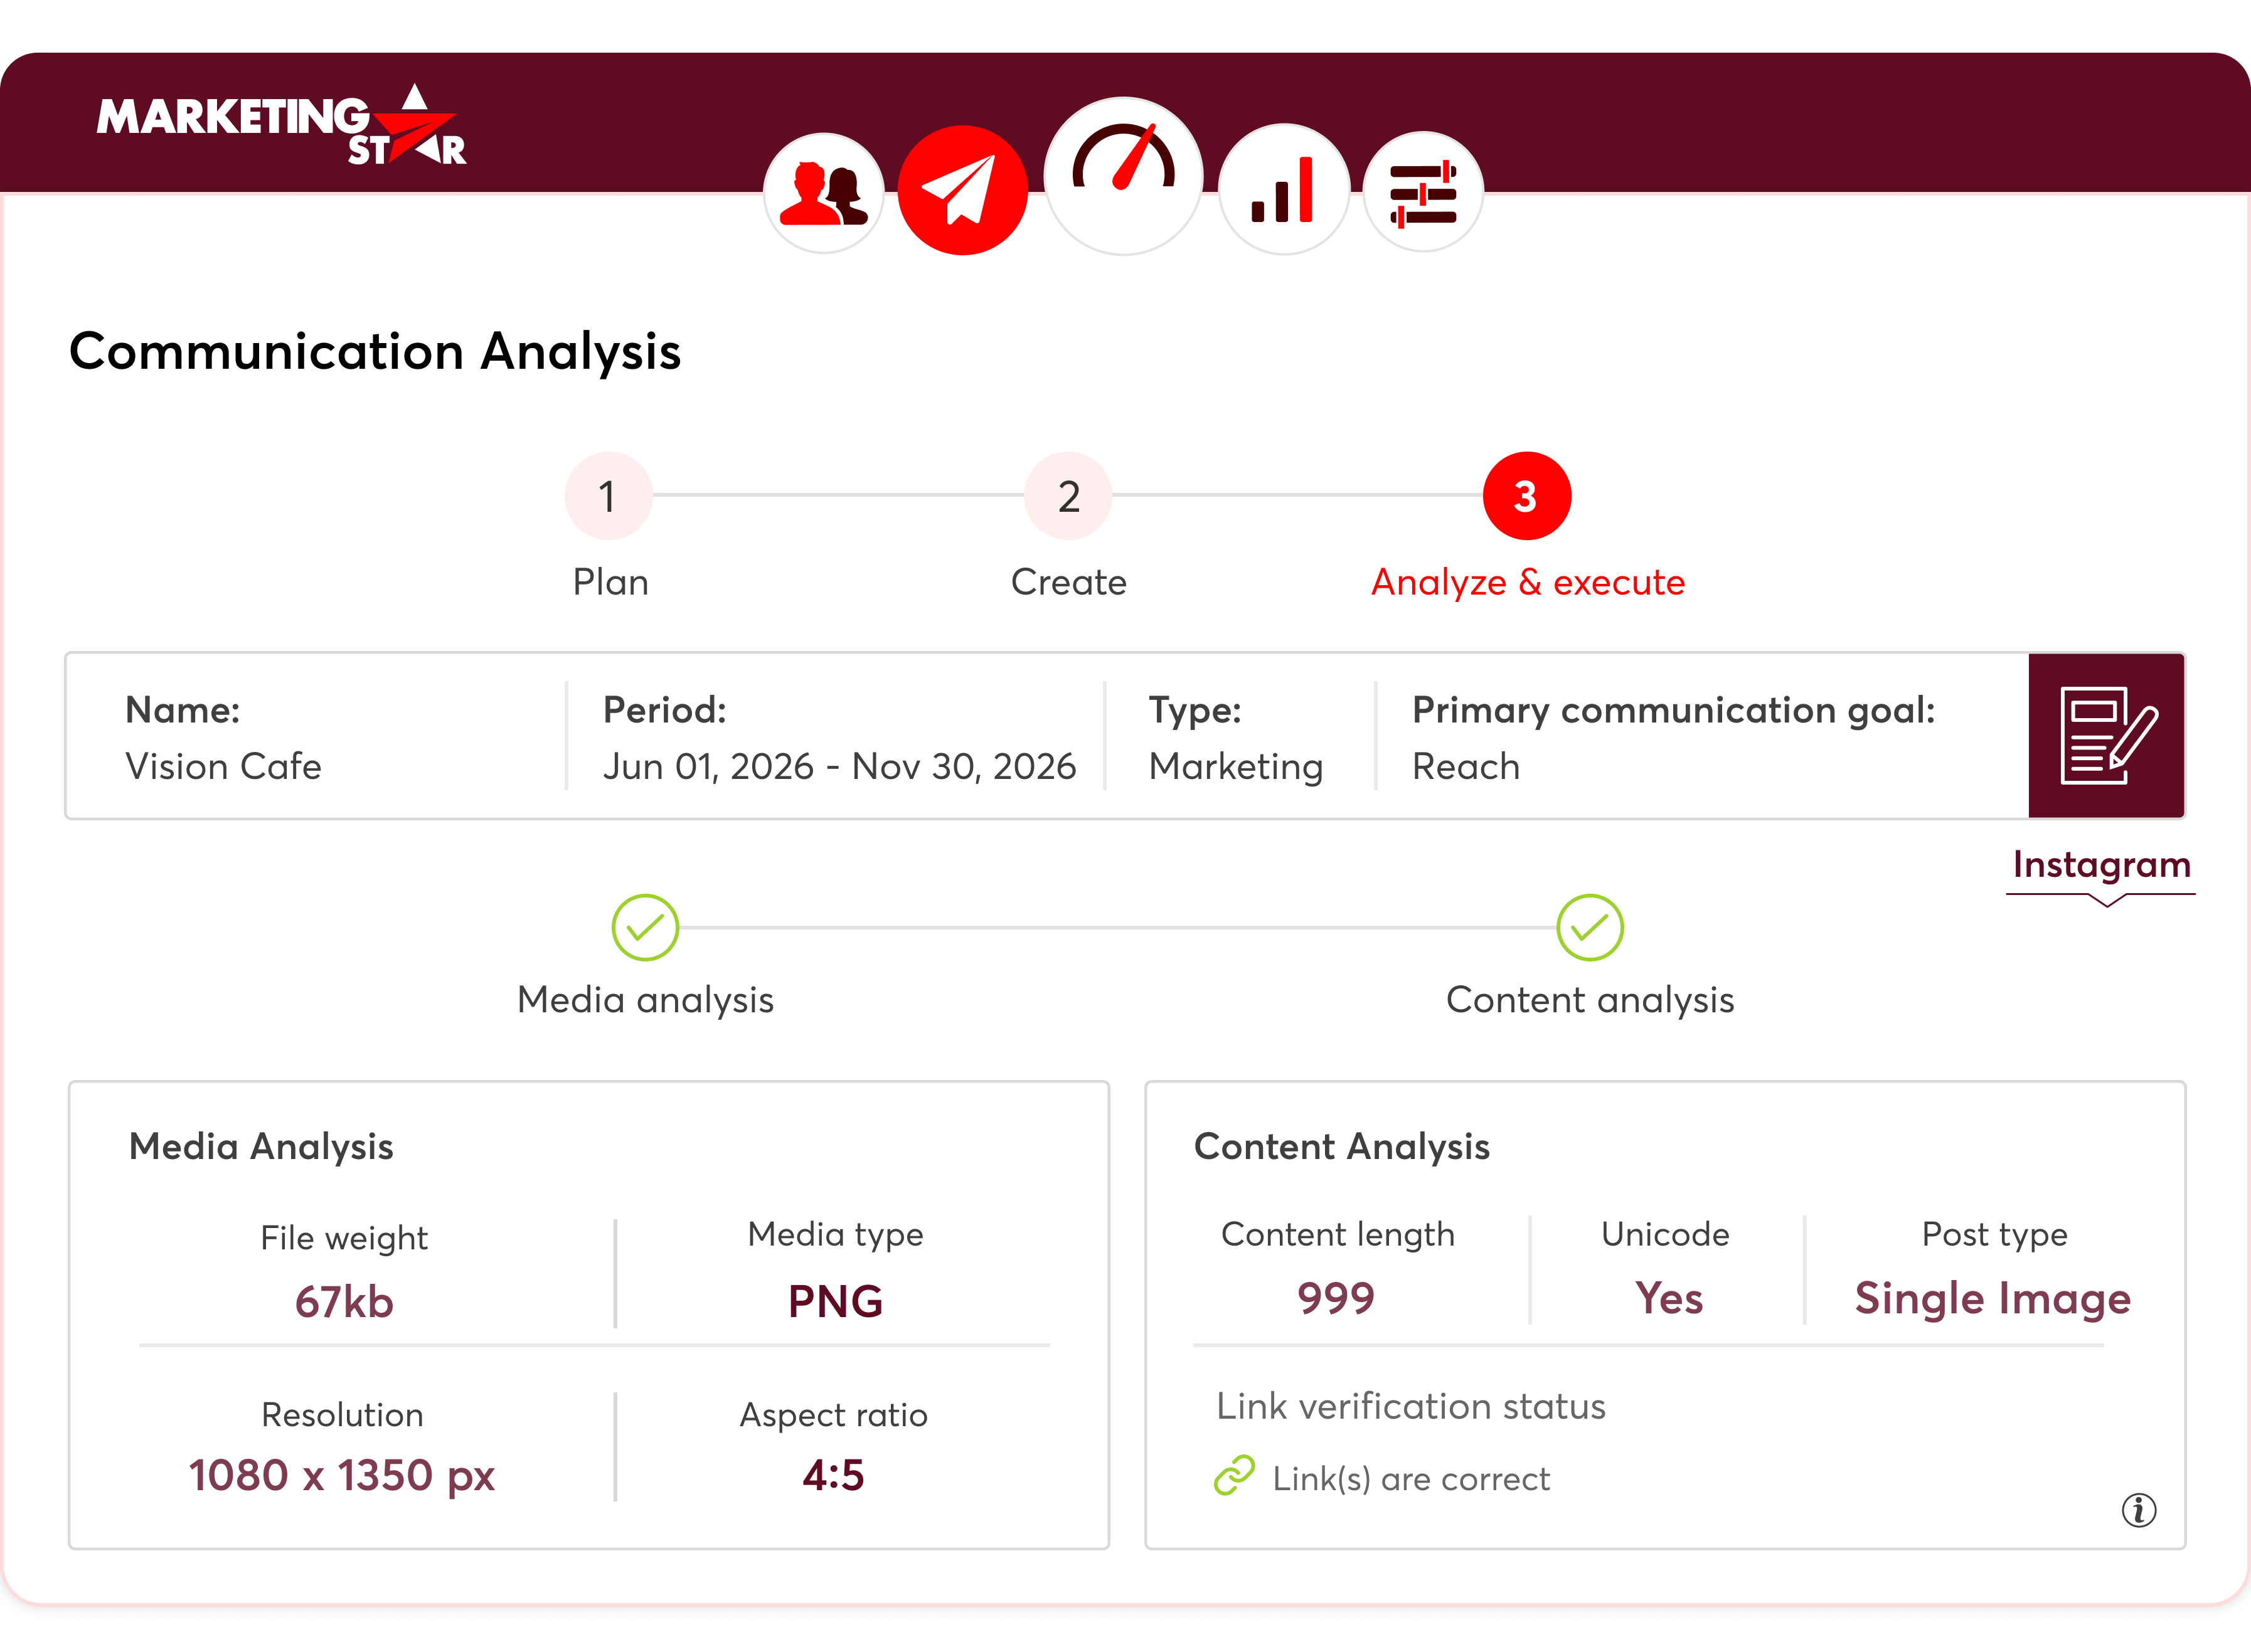Click the period Jun 01, 2026 - Nov 30, 2026
The width and height of the screenshot is (2251, 1652).
click(x=839, y=766)
